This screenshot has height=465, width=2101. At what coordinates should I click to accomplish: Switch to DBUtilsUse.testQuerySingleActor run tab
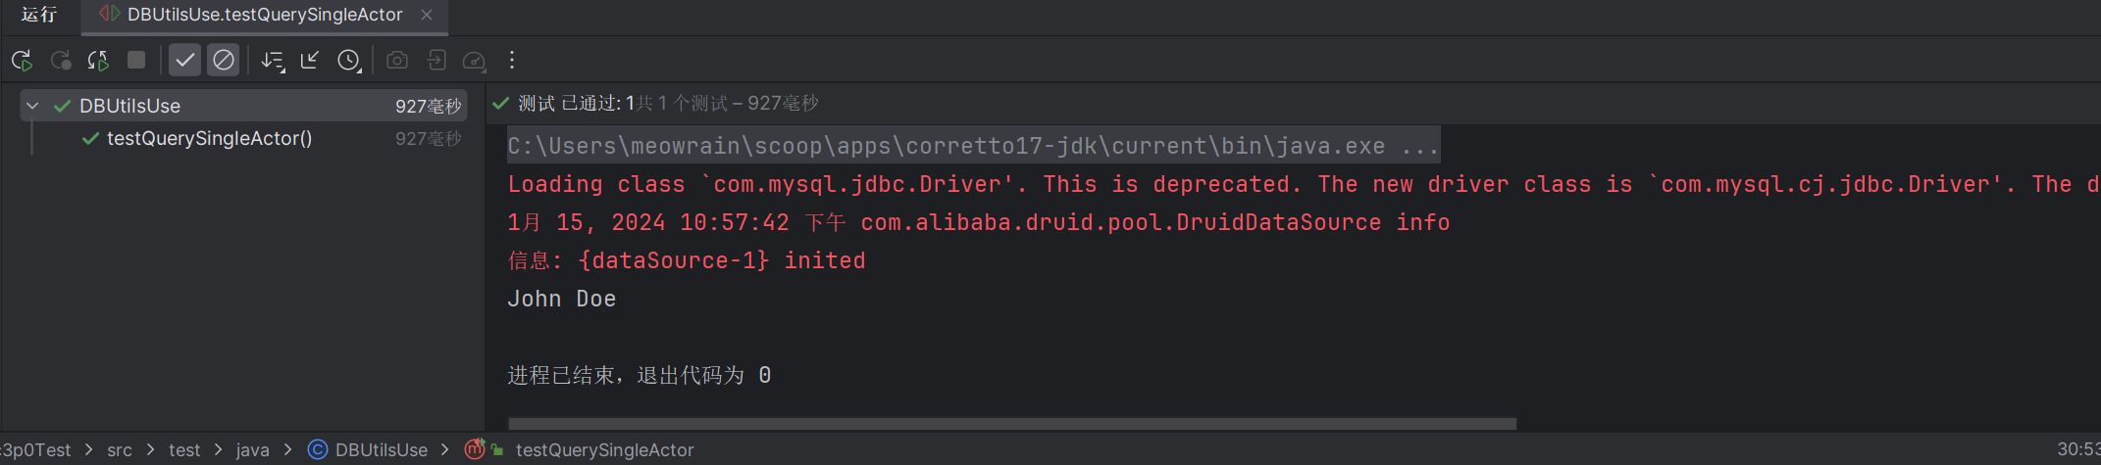264,15
